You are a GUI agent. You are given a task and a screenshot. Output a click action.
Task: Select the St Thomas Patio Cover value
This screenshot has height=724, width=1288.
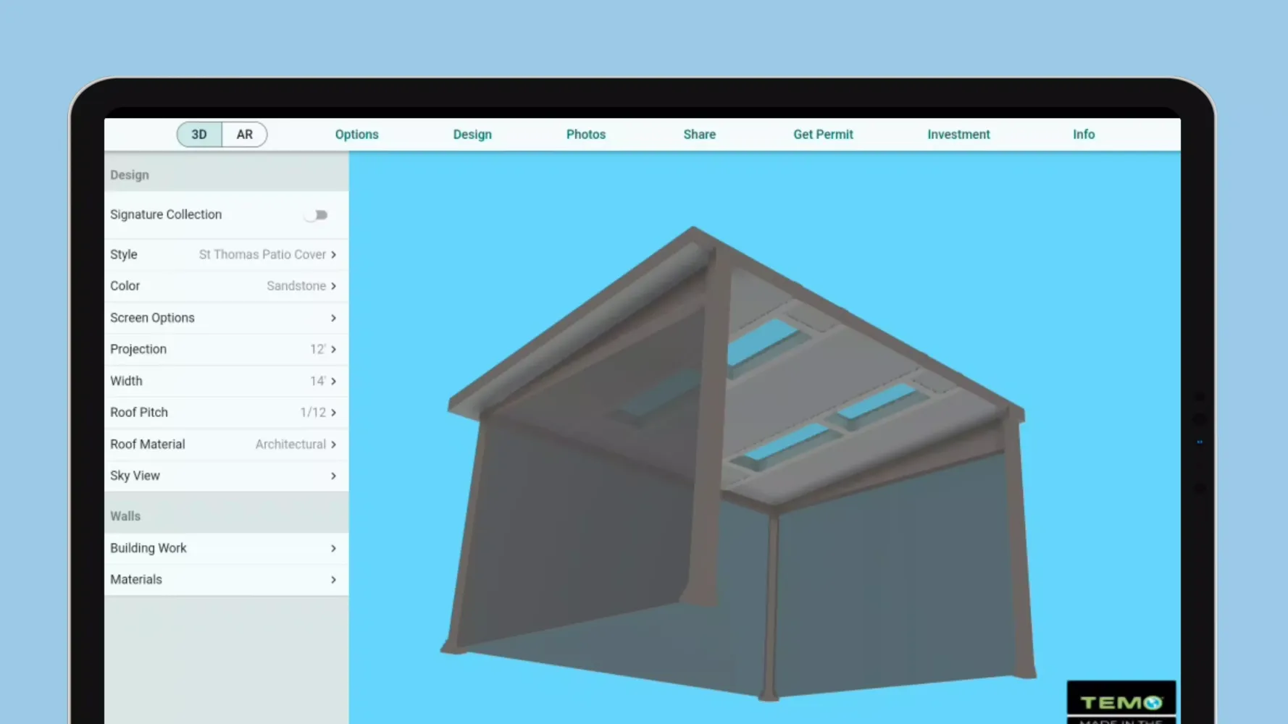[x=262, y=255]
